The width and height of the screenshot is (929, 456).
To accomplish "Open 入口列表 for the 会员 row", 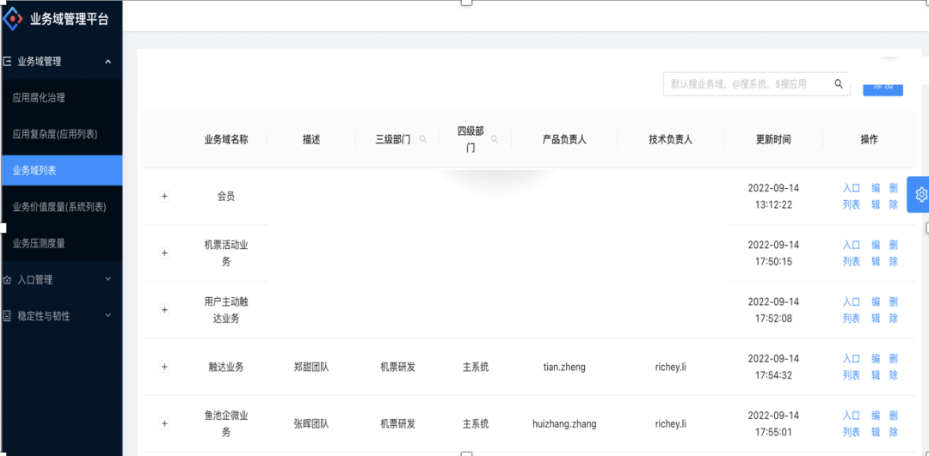I will pyautogui.click(x=852, y=197).
